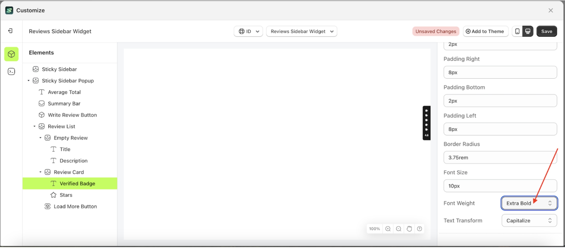This screenshot has height=248, width=565.
Task: Switch to desktop preview mode
Action: [x=528, y=31]
